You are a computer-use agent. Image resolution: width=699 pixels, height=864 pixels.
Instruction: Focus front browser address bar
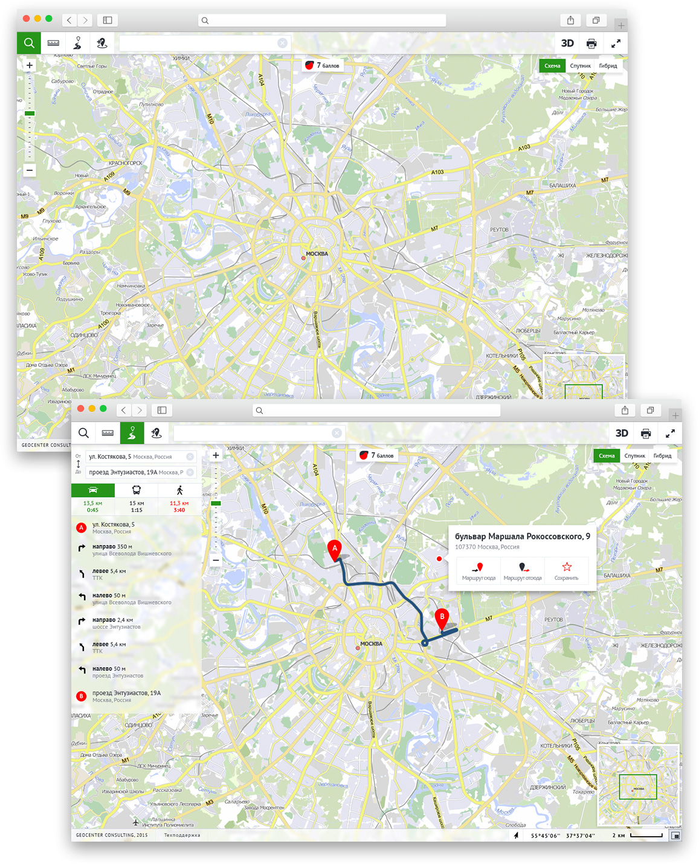tap(376, 410)
